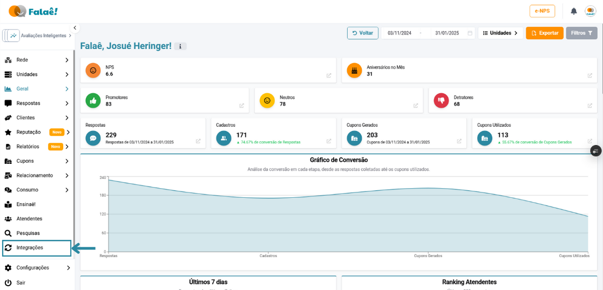Image resolution: width=603 pixels, height=290 pixels.
Task: Click the start date field 03/11/2024
Action: [399, 33]
